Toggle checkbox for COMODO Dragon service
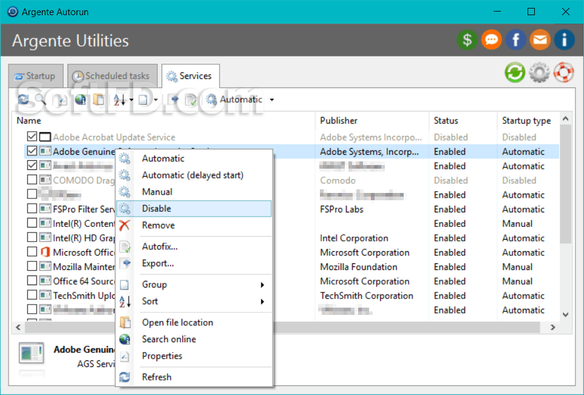 (x=32, y=180)
